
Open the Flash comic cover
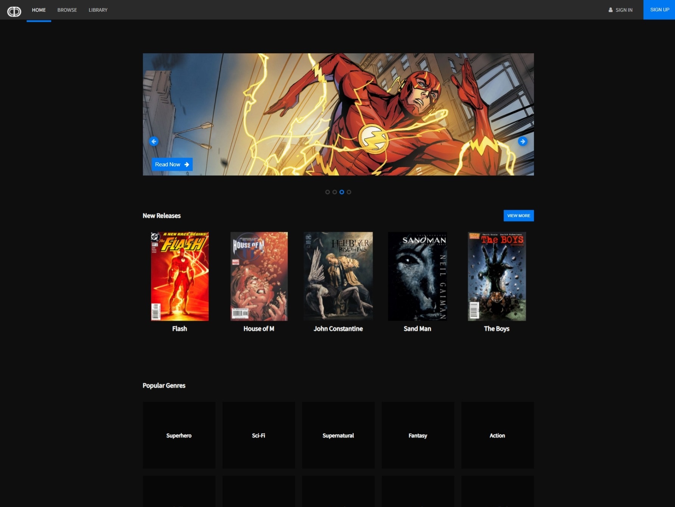coord(180,276)
